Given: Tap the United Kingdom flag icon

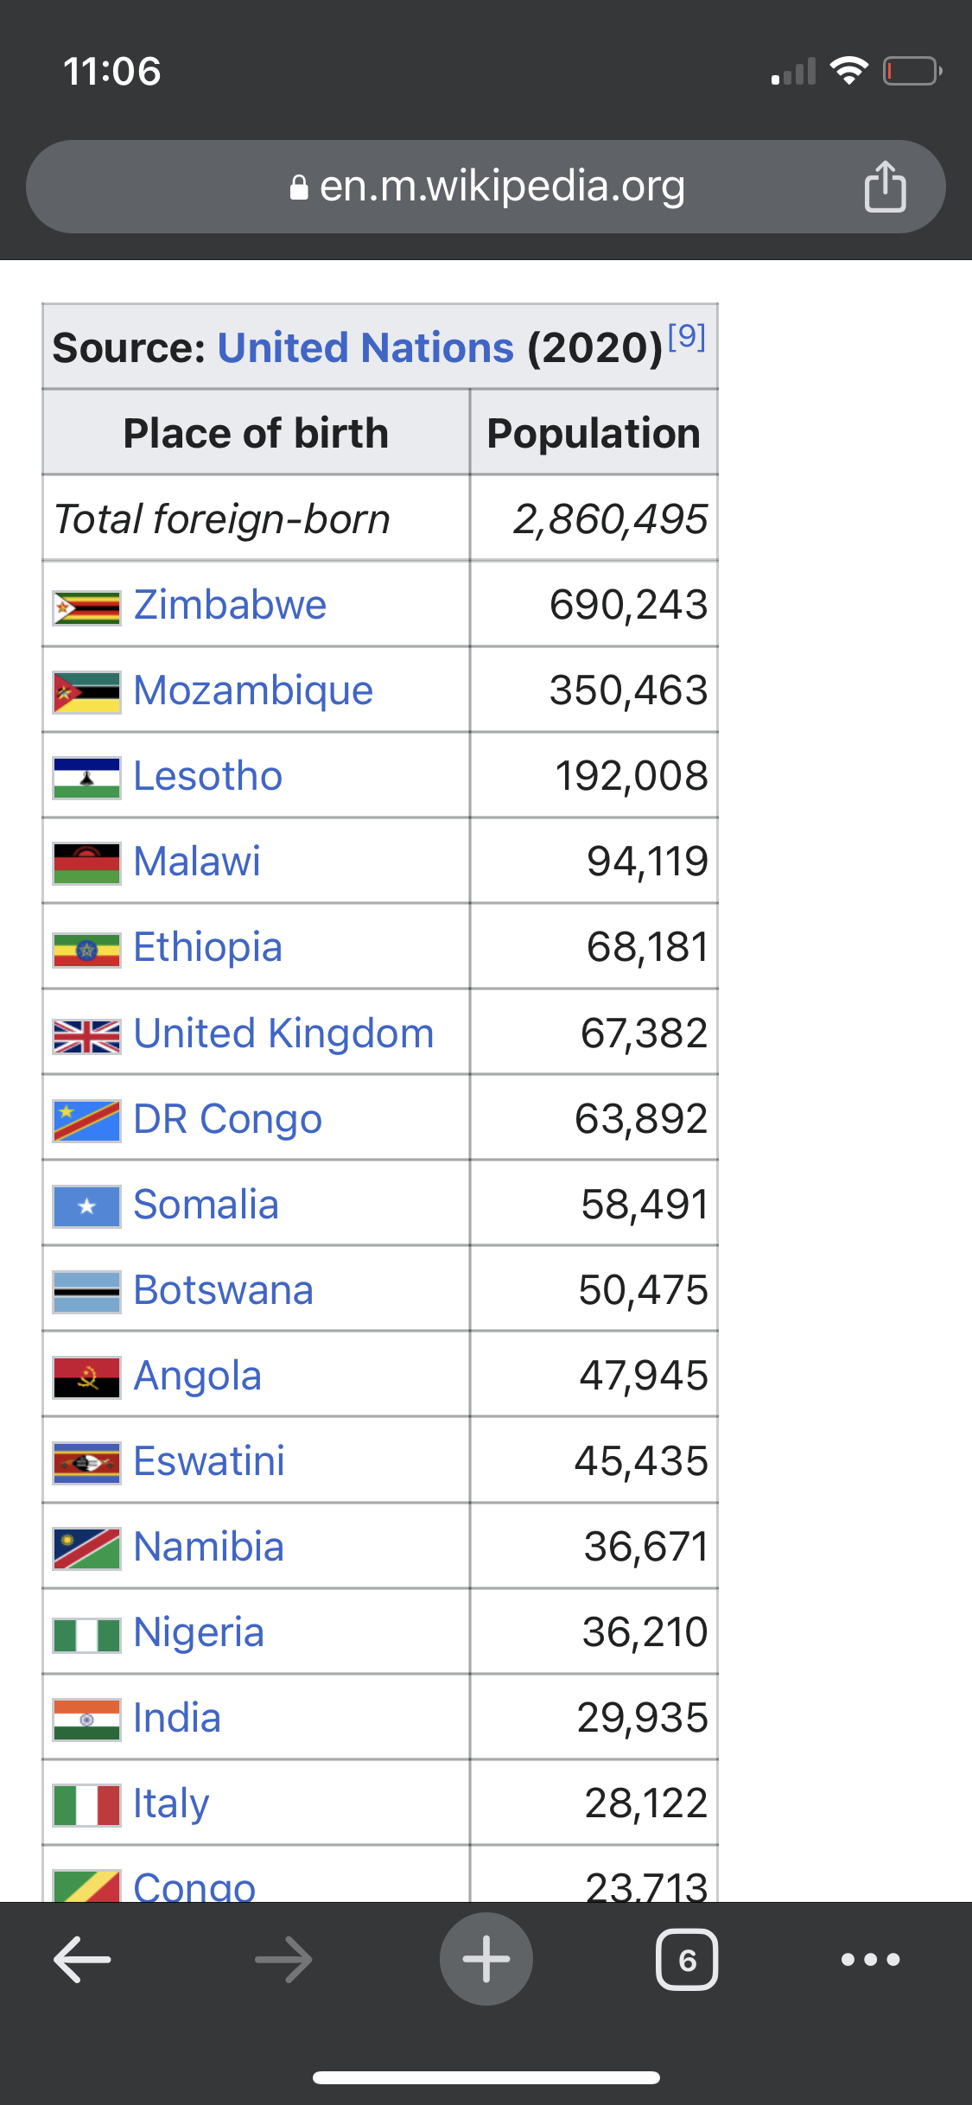Looking at the screenshot, I should point(86,1036).
